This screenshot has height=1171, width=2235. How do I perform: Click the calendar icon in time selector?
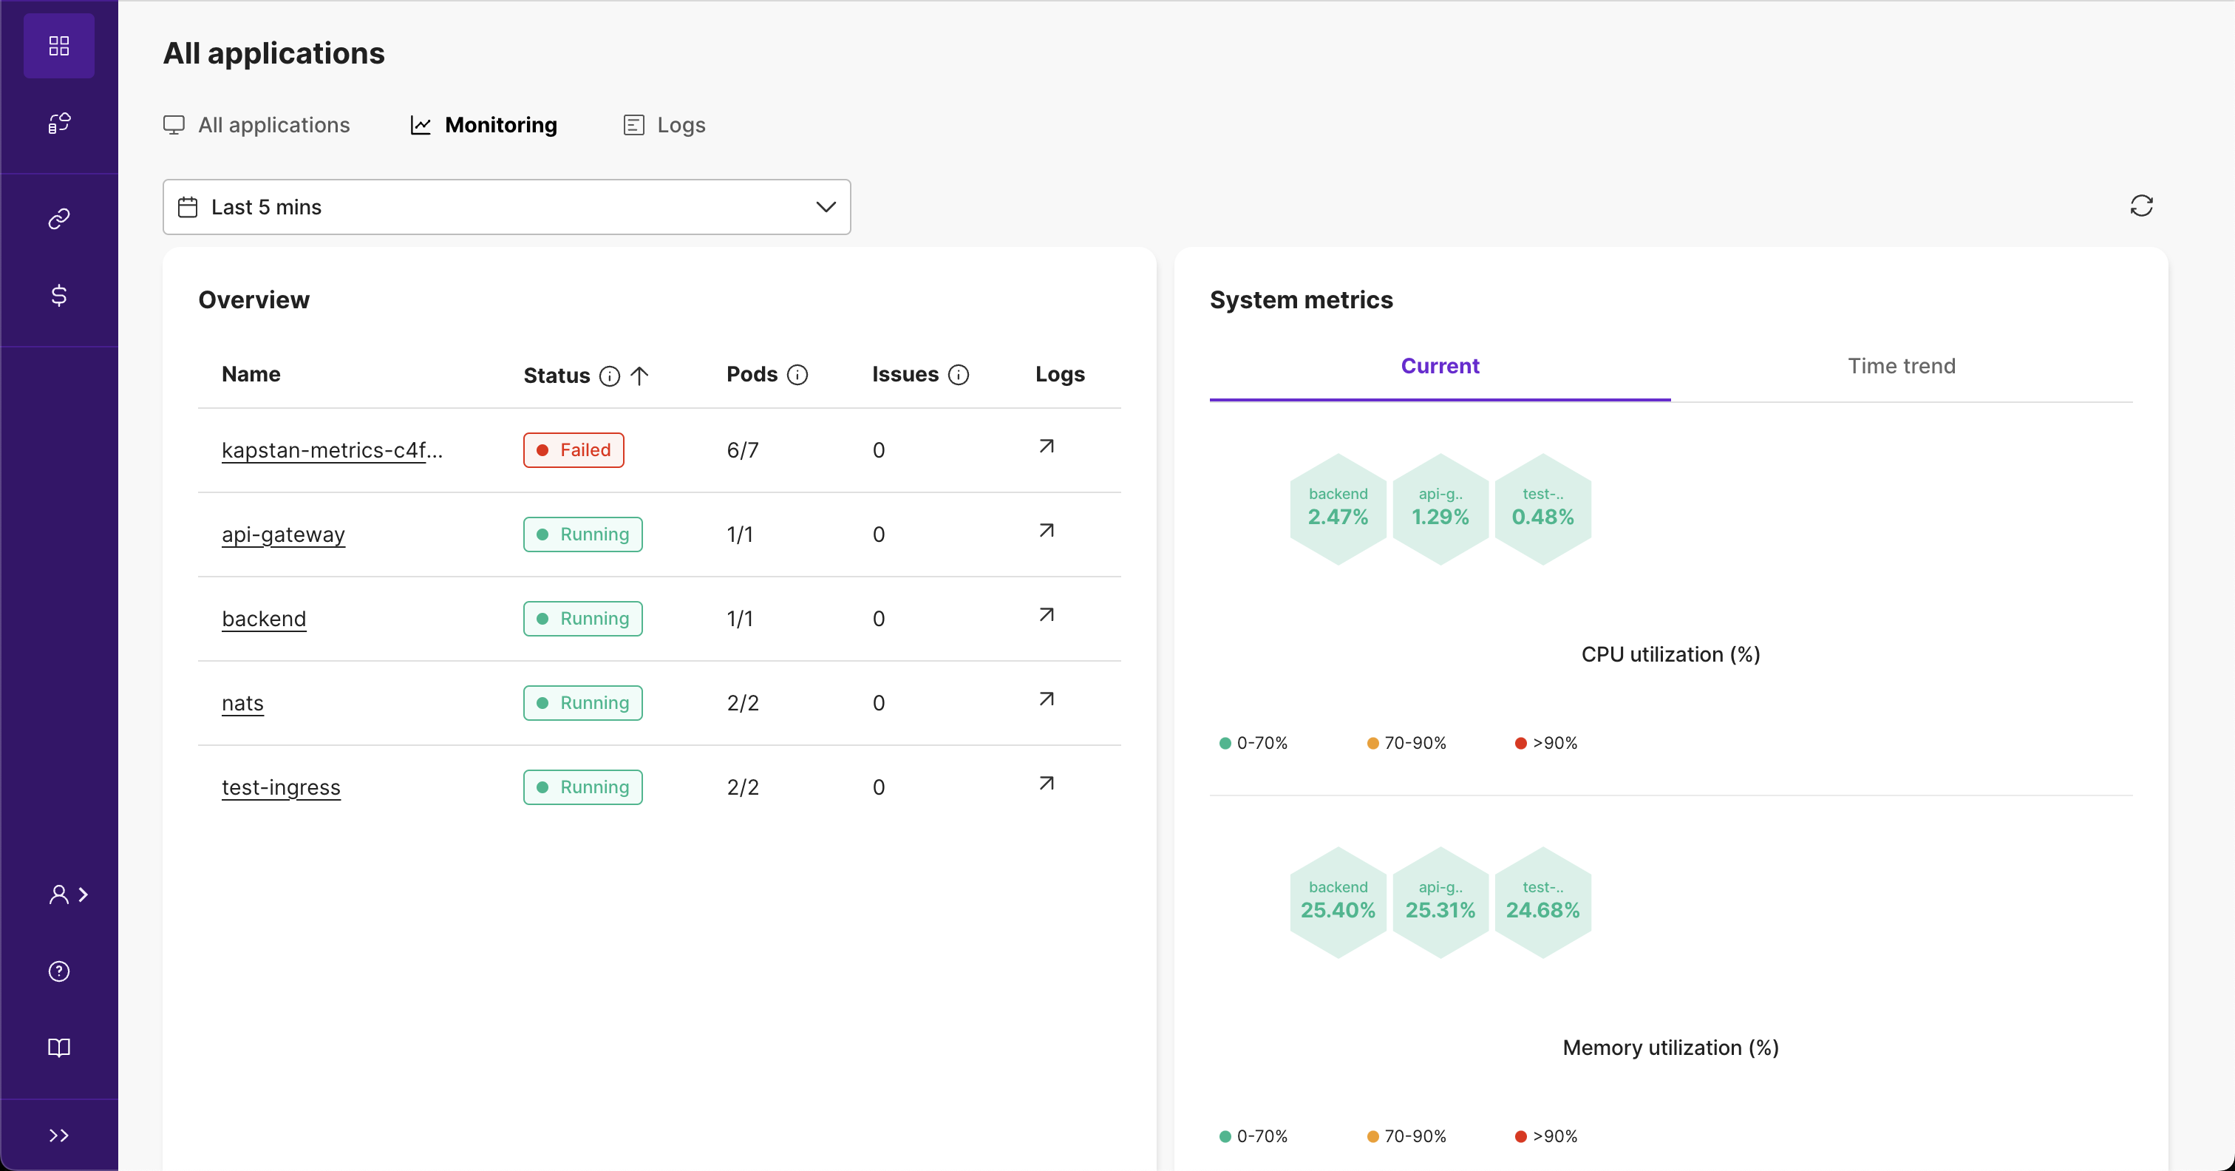click(188, 206)
